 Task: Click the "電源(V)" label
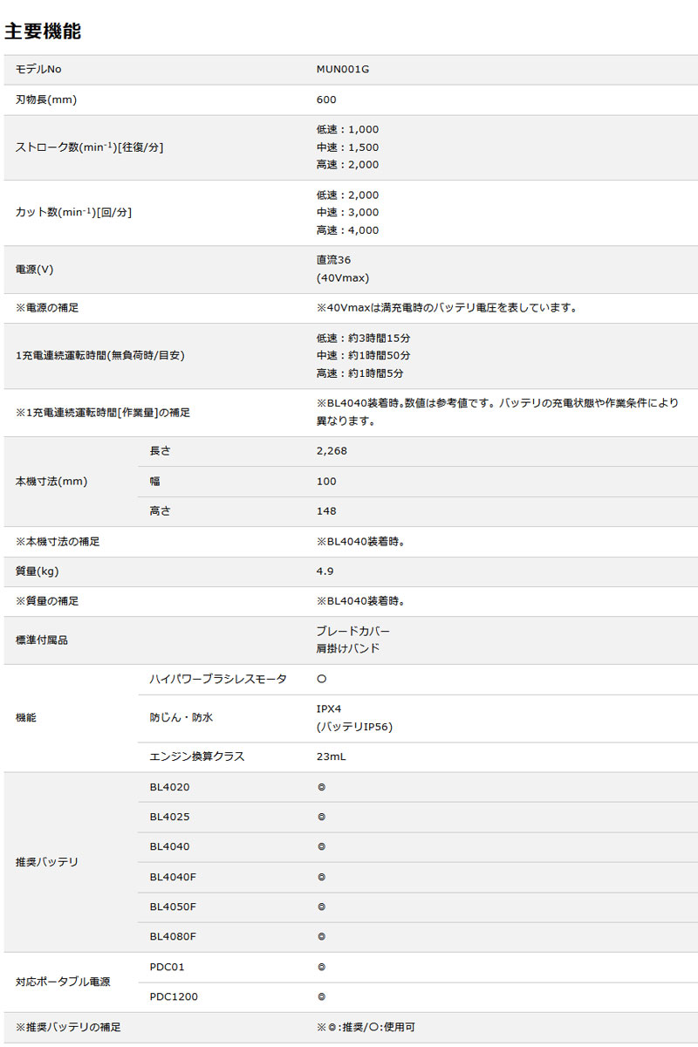point(35,270)
